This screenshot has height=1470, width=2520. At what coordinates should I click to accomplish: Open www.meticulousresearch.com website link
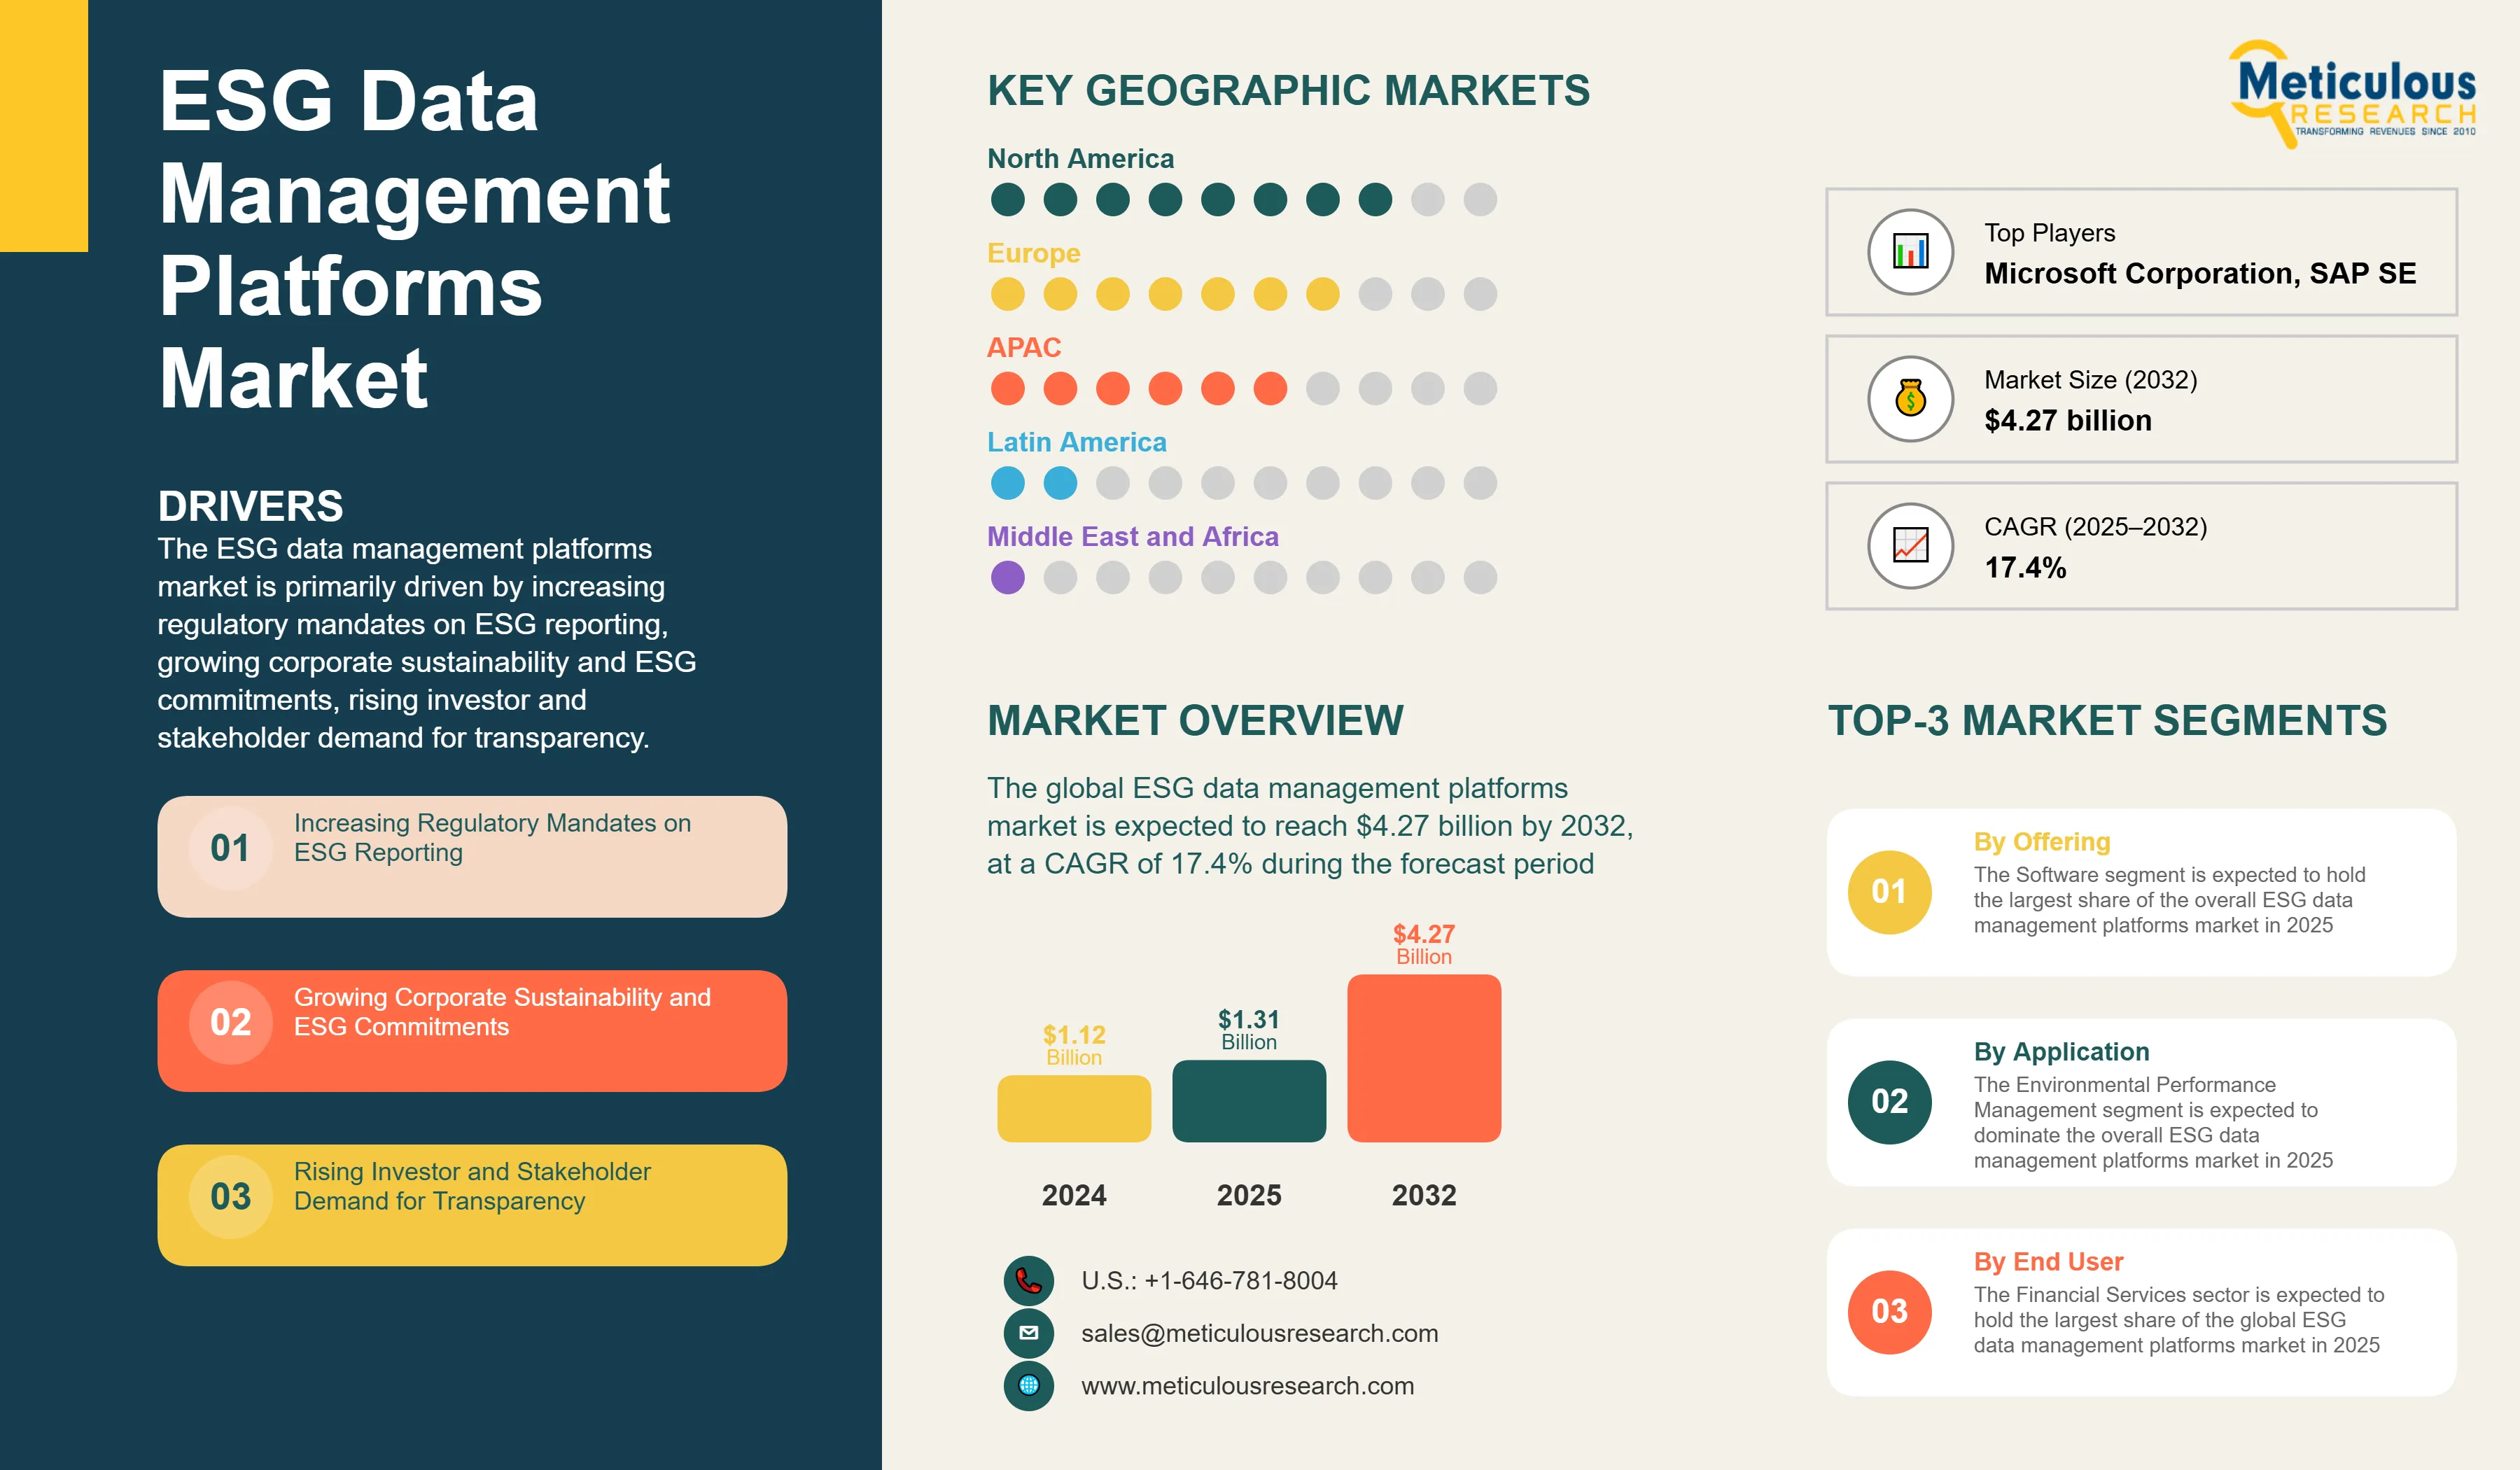coord(1247,1386)
